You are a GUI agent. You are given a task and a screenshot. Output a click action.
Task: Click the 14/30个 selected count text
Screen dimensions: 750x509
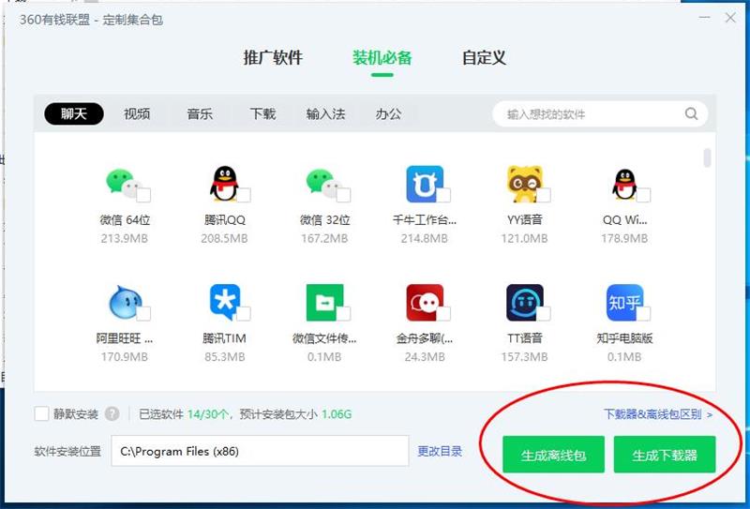pos(207,414)
